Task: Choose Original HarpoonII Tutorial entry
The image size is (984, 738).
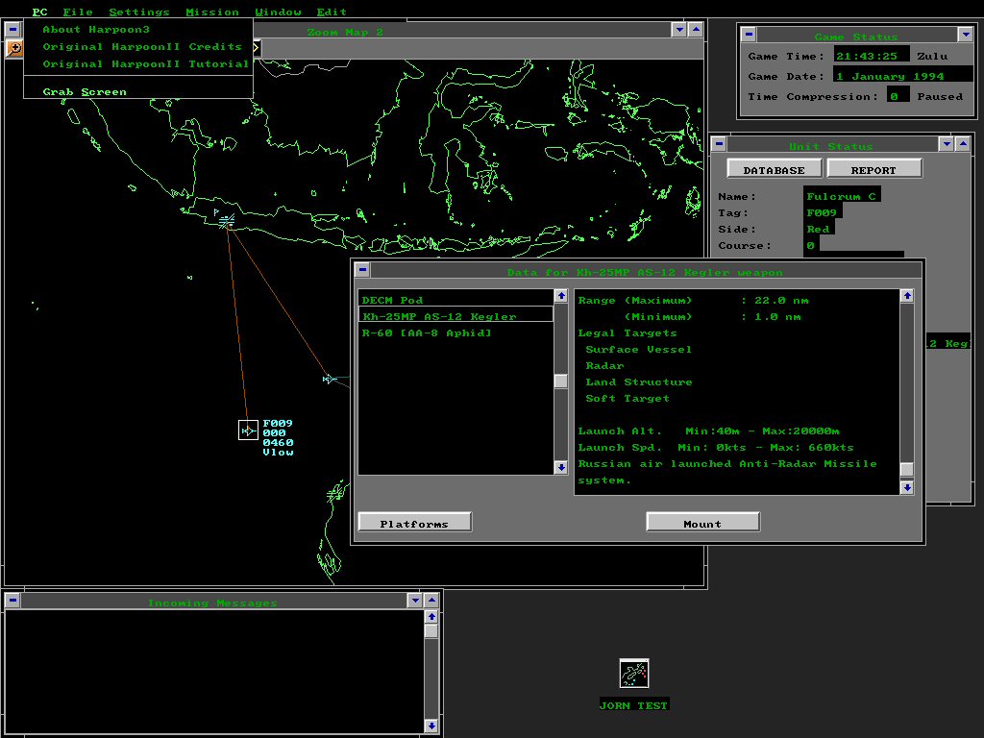Action: pos(138,64)
